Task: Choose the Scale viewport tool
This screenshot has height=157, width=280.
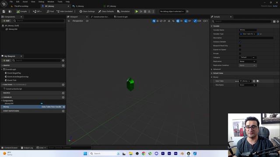Action: coord(164,21)
